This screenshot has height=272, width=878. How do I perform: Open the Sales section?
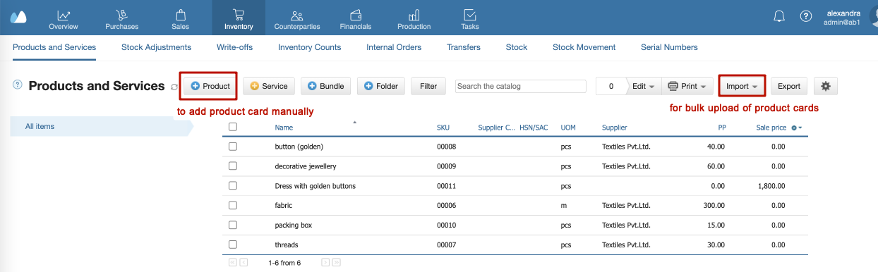pyautogui.click(x=180, y=19)
